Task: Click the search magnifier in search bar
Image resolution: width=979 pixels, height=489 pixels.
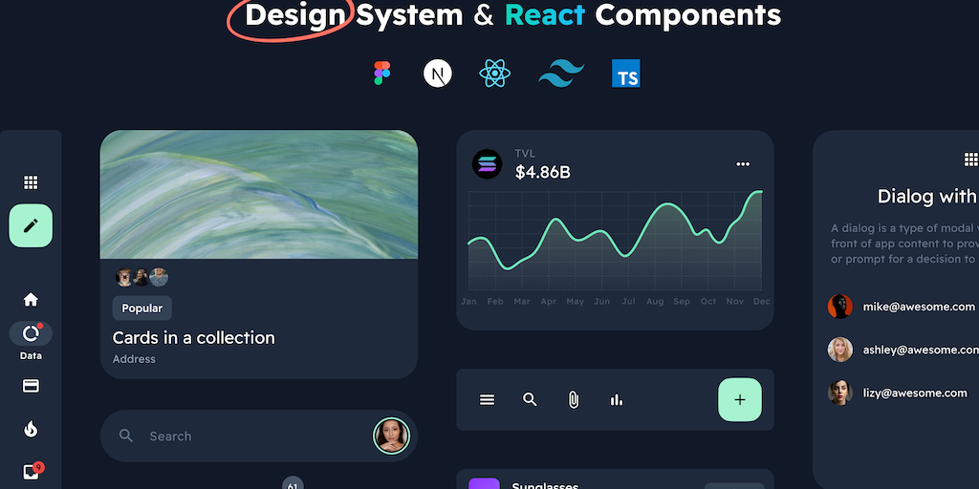Action: pos(126,436)
